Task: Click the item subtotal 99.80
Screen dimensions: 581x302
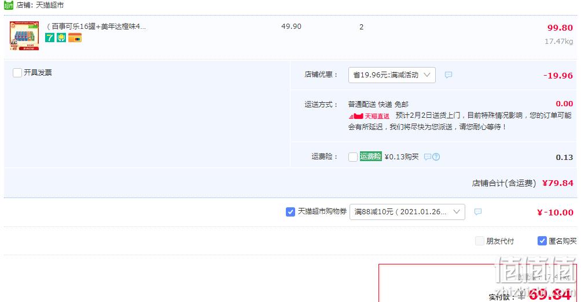Action: pos(560,28)
